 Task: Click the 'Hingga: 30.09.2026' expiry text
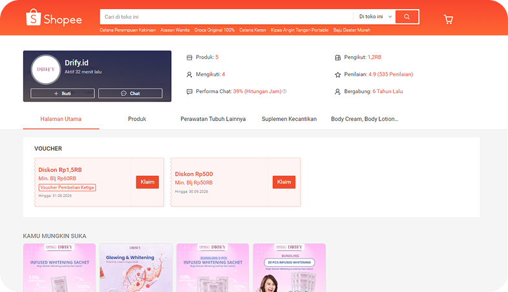pos(191,191)
